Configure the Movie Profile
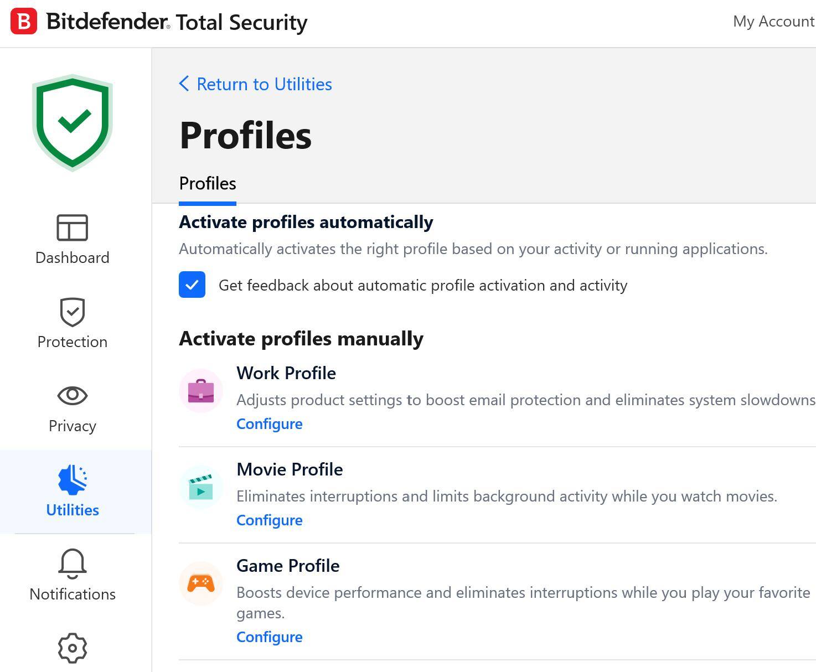The width and height of the screenshot is (816, 672). tap(269, 520)
